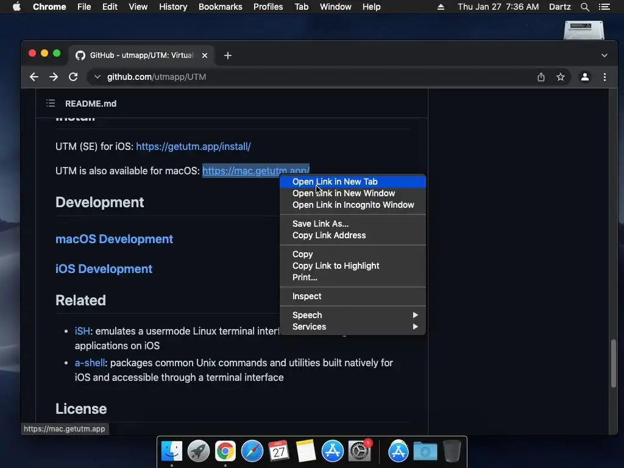Image resolution: width=624 pixels, height=468 pixels.
Task: Expand the tab search chevron
Action: click(x=604, y=55)
